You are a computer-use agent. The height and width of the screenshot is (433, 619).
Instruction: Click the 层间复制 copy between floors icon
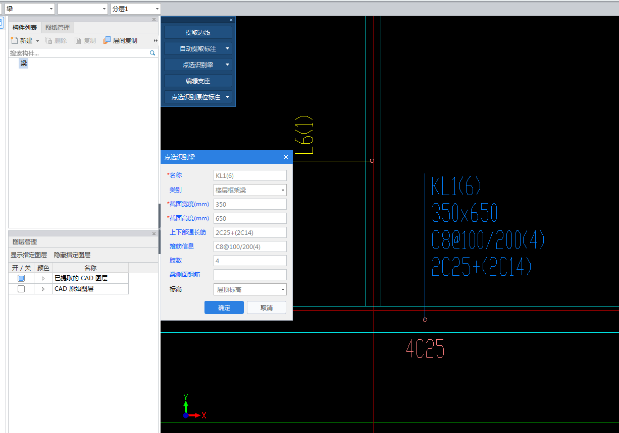click(107, 40)
